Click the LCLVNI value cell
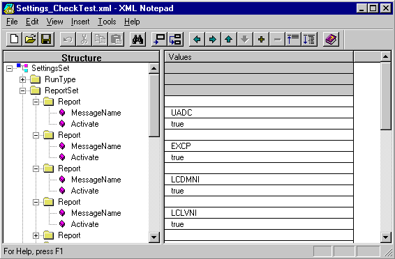This screenshot has width=395, height=259. click(259, 213)
